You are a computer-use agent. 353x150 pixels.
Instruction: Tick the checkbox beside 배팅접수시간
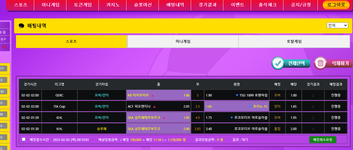pyautogui.click(x=24, y=139)
